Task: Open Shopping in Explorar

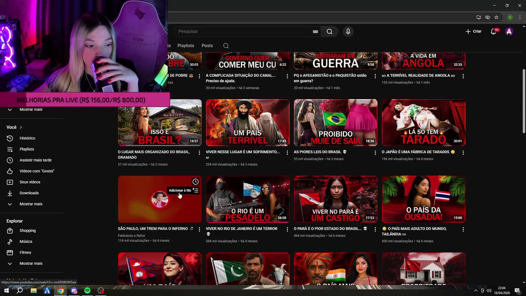Action: pyautogui.click(x=28, y=231)
